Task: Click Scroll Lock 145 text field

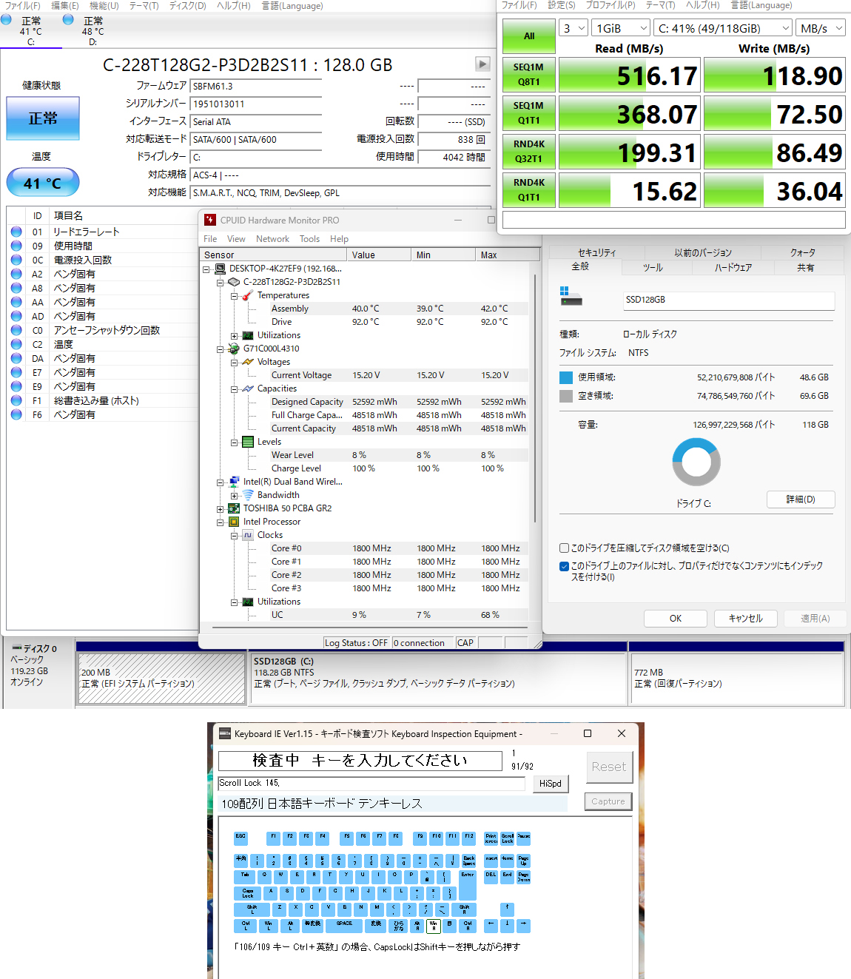Action: pos(371,783)
